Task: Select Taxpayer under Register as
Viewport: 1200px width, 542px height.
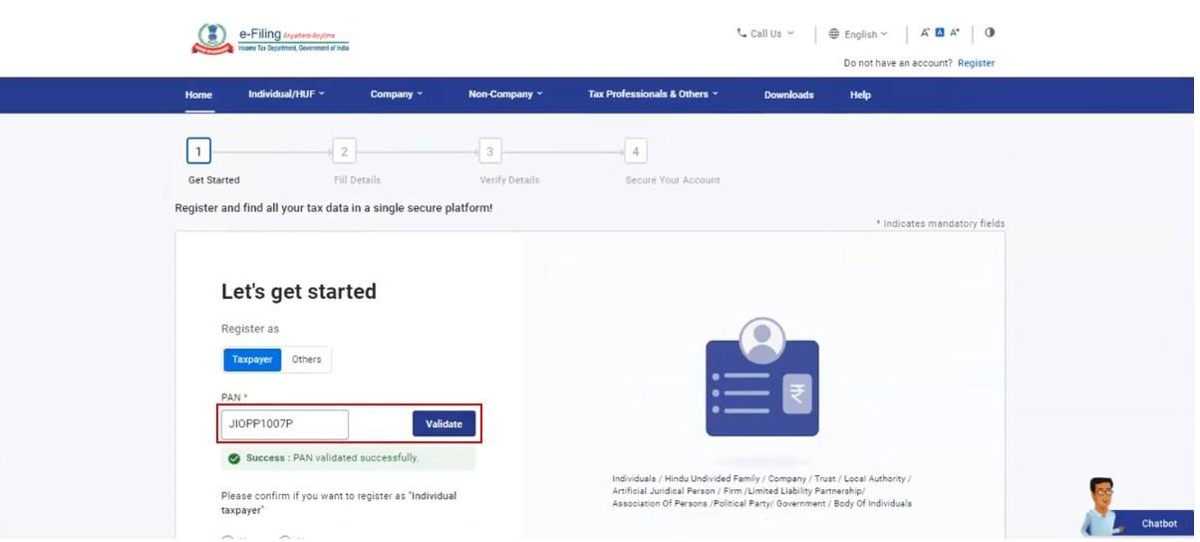Action: [252, 360]
